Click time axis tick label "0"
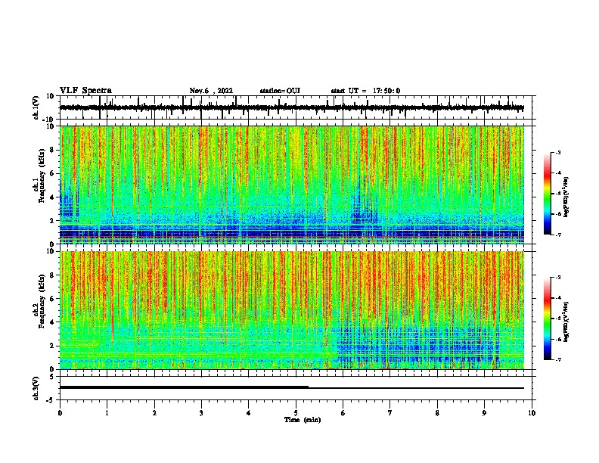 (60, 412)
